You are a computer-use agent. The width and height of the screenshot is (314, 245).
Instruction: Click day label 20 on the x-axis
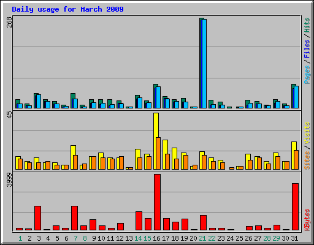pos(193,238)
